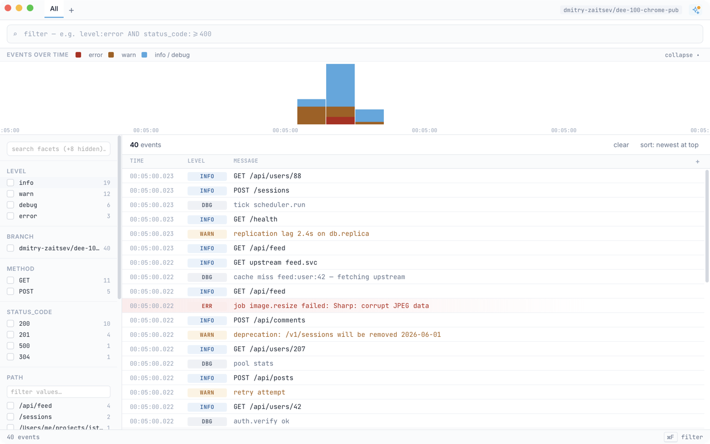
Task: Select the cache miss feed:user:42 row
Action: [413, 277]
